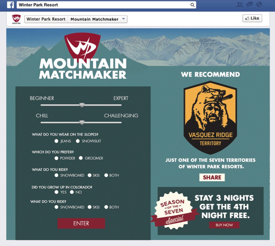
Task: Click the Beginner to Expert slider handle
Action: pyautogui.click(x=82, y=105)
